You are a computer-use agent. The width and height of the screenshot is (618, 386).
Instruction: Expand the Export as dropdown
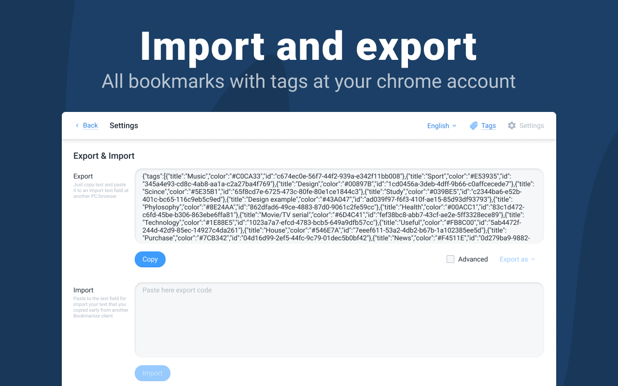[x=517, y=259]
